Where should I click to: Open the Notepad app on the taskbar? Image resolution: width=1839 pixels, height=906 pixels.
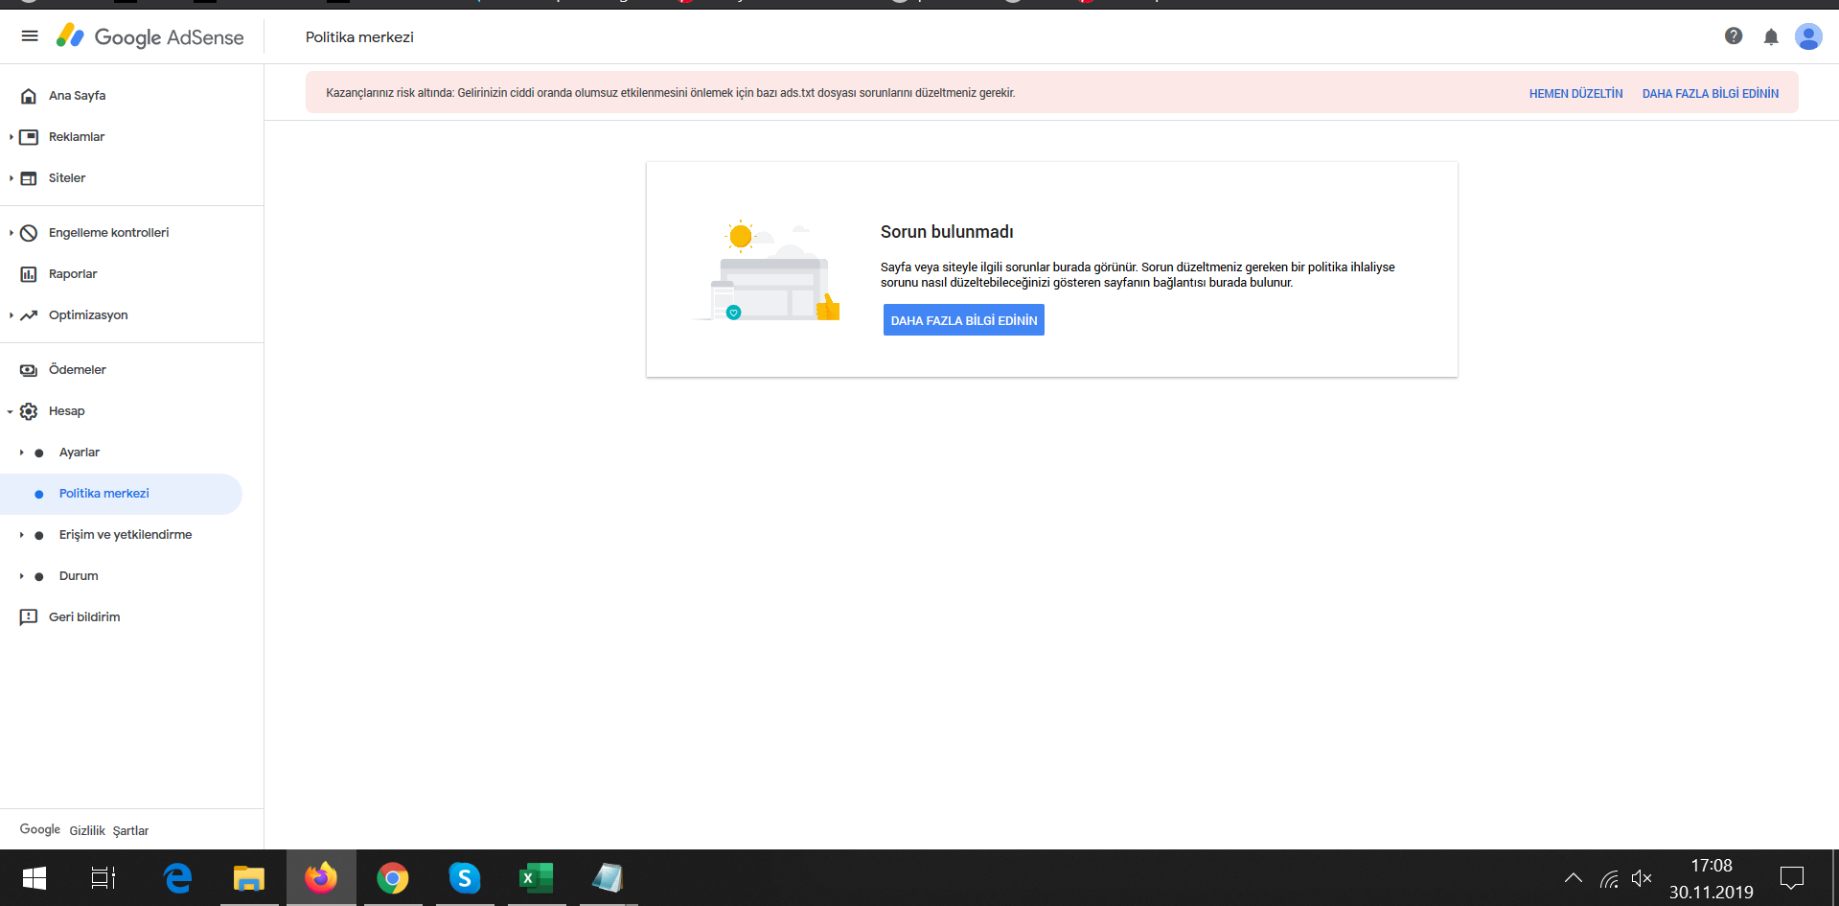(x=609, y=878)
